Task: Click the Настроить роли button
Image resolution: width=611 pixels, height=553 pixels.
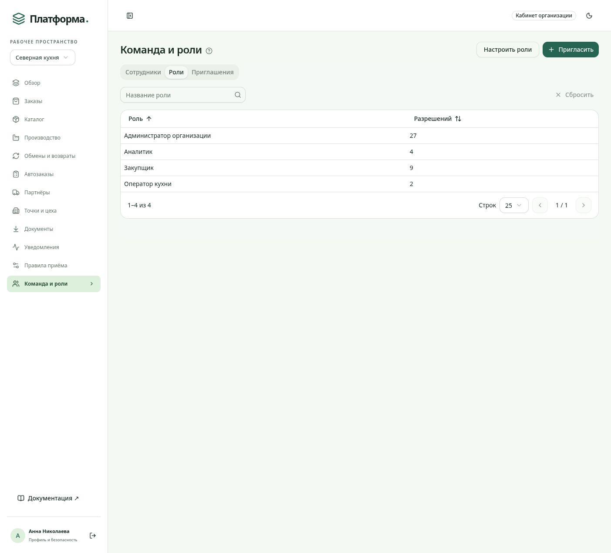Action: (508, 50)
